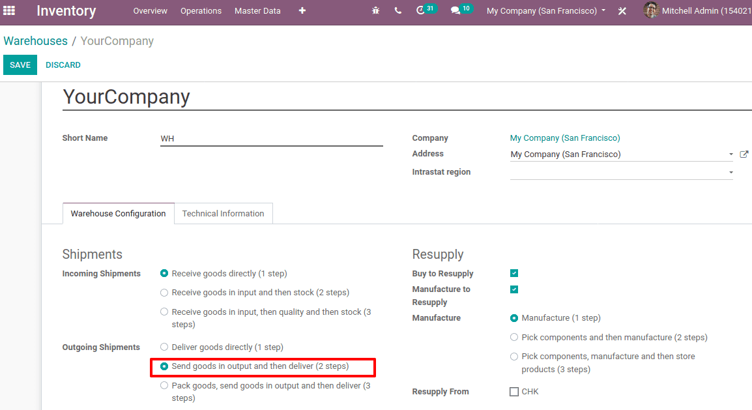752x410 pixels.
Task: Click the Outgoing Shipments label
Action: tap(101, 347)
